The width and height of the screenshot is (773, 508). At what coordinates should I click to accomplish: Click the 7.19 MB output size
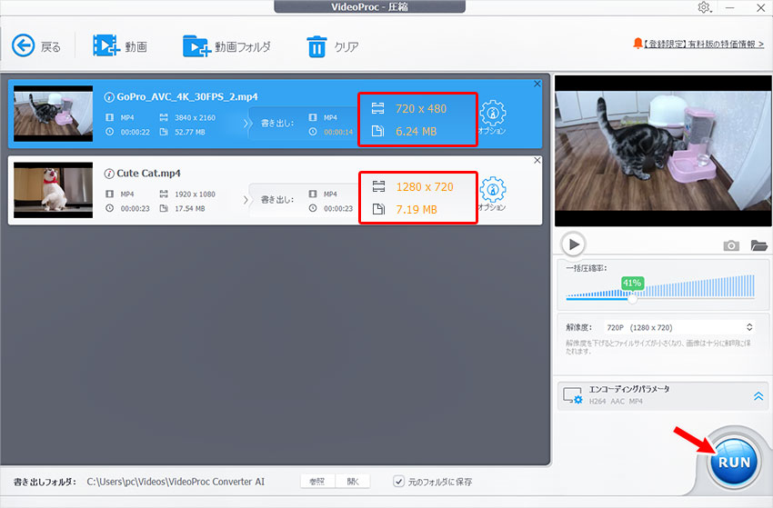[417, 209]
